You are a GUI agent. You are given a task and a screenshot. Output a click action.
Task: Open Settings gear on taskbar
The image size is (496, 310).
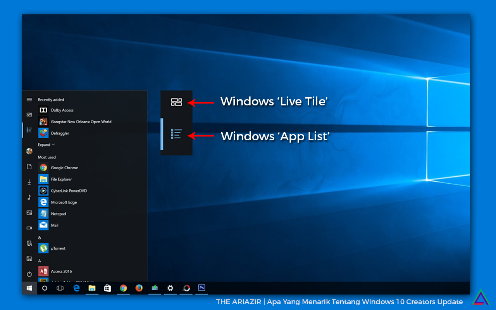[170, 288]
